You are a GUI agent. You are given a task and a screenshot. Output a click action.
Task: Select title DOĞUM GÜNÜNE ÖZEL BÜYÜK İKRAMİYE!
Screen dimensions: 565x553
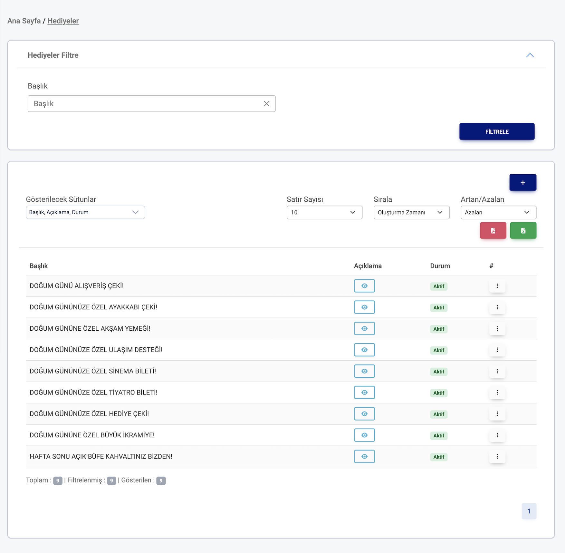pyautogui.click(x=92, y=435)
